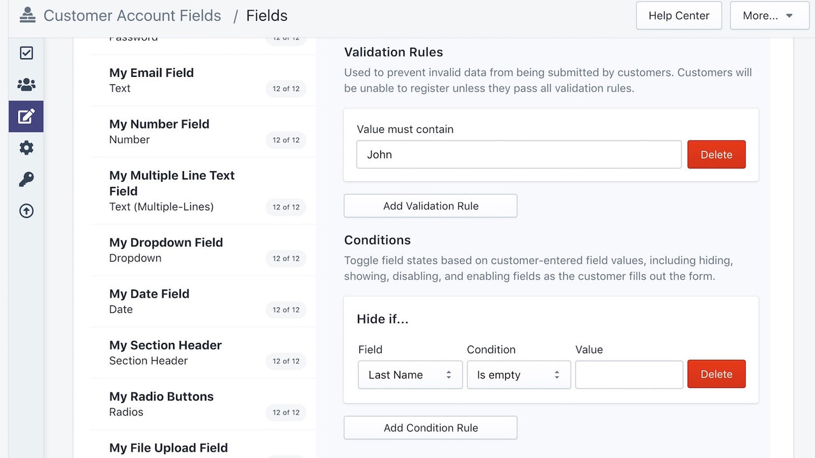Screen dimensions: 815x458
Task: Click the upload arrow icon in sidebar
Action: click(25, 211)
